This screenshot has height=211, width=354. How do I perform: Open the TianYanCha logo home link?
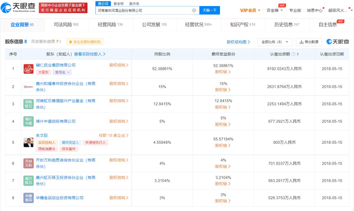18,8
